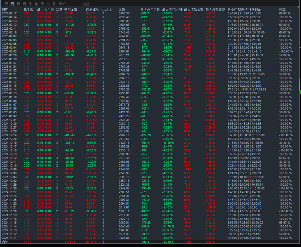
Task: Sort by the 胜率 column header
Action: click(x=282, y=10)
